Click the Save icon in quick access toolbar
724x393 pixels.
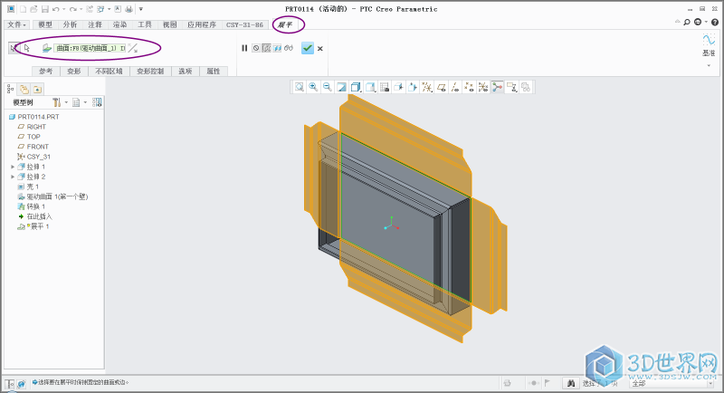point(44,9)
